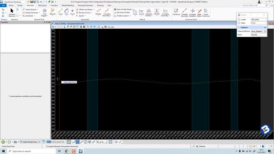Open the horizontal Modify tool

tap(98, 12)
